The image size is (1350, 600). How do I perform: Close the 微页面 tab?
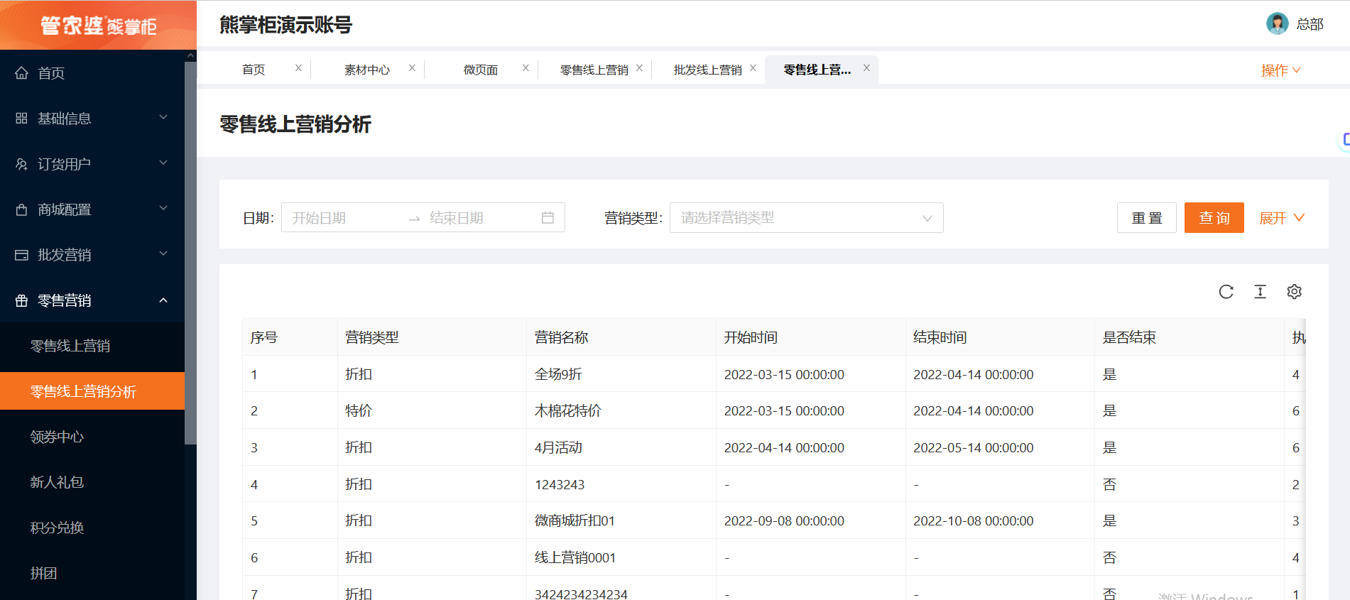pos(526,68)
